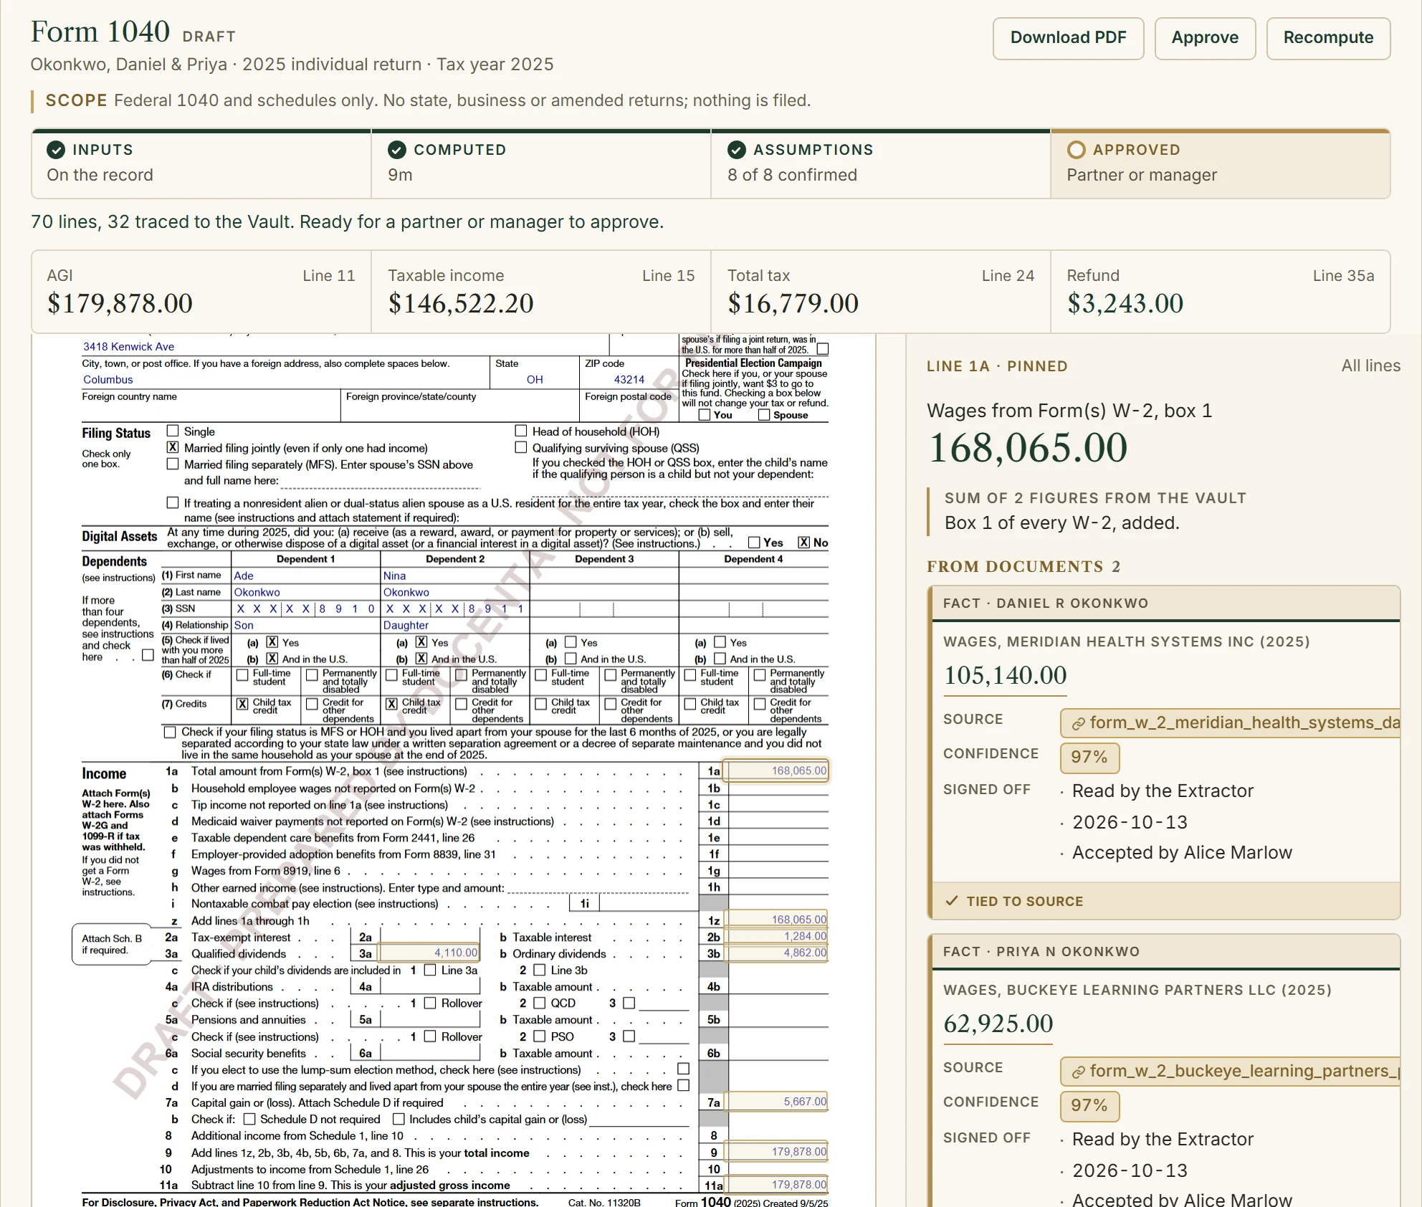
Task: Toggle Dependent 1 Child tax credit checkbox
Action: (x=243, y=704)
